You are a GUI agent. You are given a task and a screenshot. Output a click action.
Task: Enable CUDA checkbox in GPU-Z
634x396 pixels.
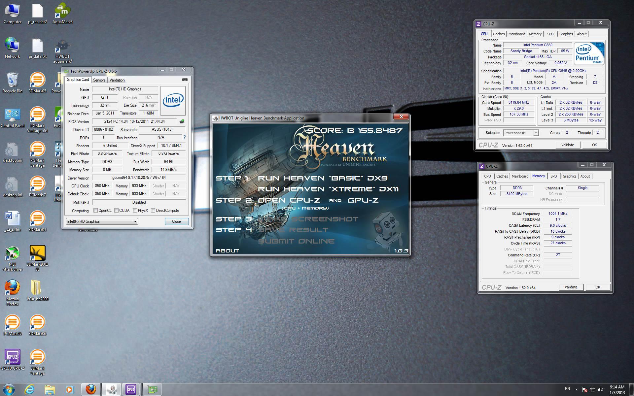116,211
